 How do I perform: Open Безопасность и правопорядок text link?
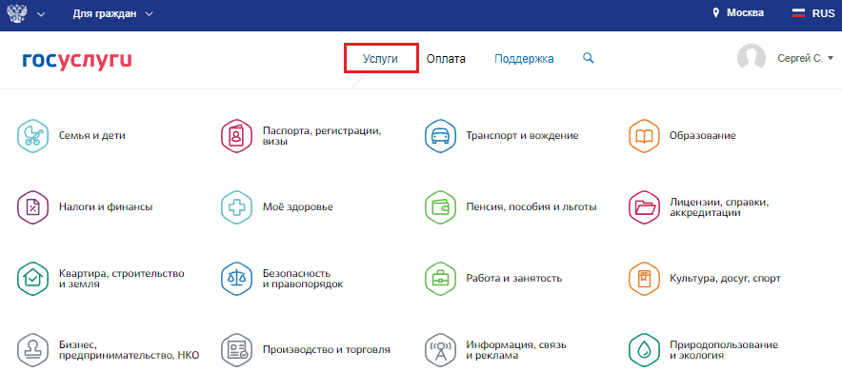pyautogui.click(x=302, y=279)
